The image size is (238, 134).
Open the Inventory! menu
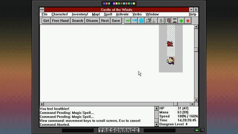point(80,14)
